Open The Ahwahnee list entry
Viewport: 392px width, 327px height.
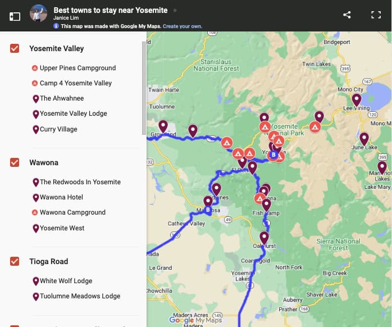[58, 98]
